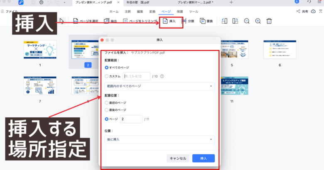The width and height of the screenshot is (324, 170).
Task: Click the trash delete page icon
Action: (x=269, y=21)
